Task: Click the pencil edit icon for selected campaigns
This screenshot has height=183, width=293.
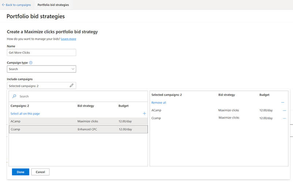Action: coord(71,86)
